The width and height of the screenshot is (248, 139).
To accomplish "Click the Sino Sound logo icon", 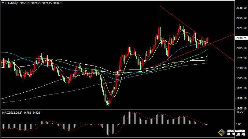I will [x=220, y=133].
